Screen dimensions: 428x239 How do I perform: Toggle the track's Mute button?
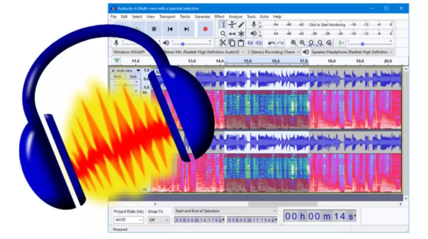pyautogui.click(x=117, y=77)
